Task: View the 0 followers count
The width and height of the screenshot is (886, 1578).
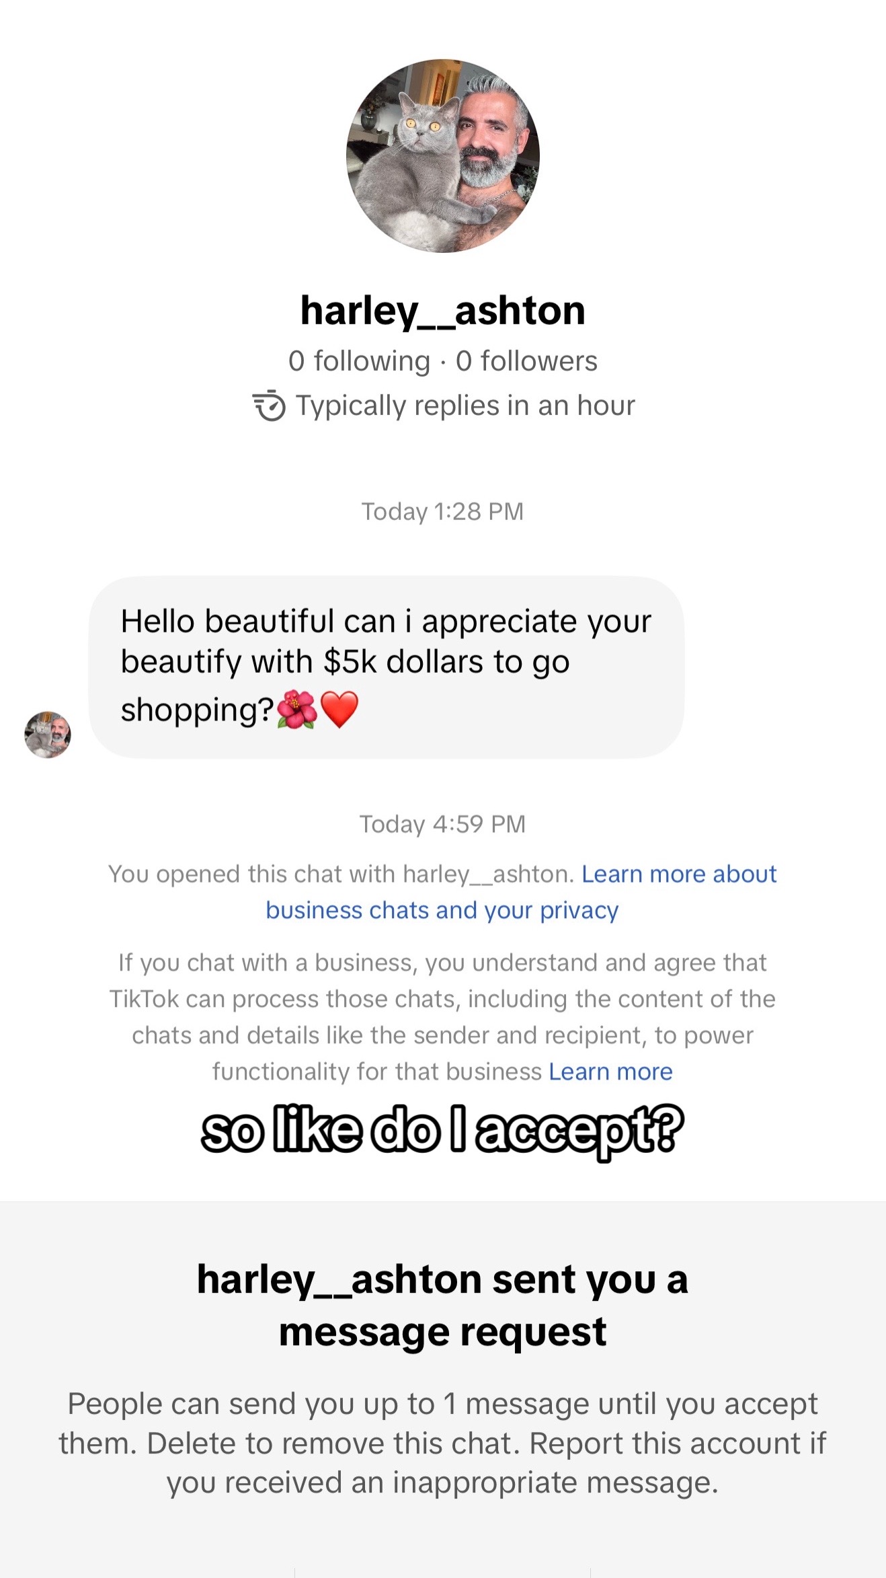Action: tap(526, 361)
